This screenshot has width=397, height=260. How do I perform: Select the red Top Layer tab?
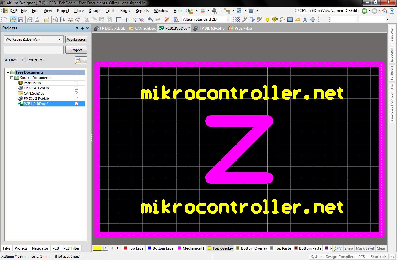pos(134,248)
